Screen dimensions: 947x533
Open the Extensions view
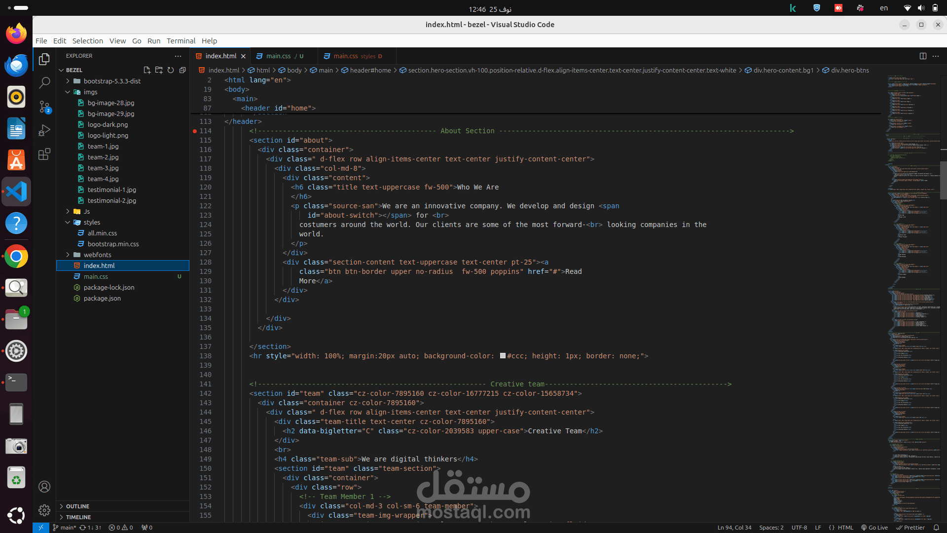pyautogui.click(x=44, y=154)
